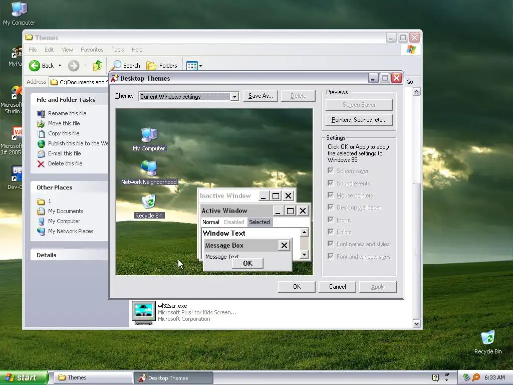Screen dimensions: 513x385
Task: Click My Computer icon in theme preview
Action: coord(149,135)
